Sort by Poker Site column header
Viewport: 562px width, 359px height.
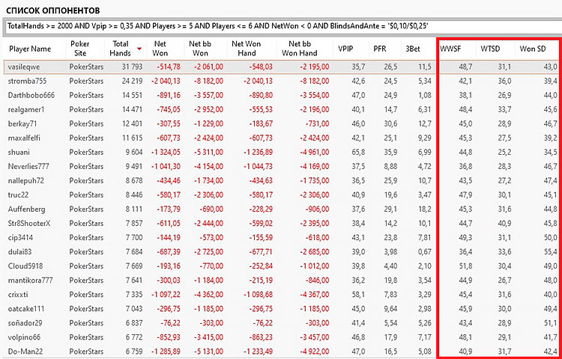tap(80, 49)
